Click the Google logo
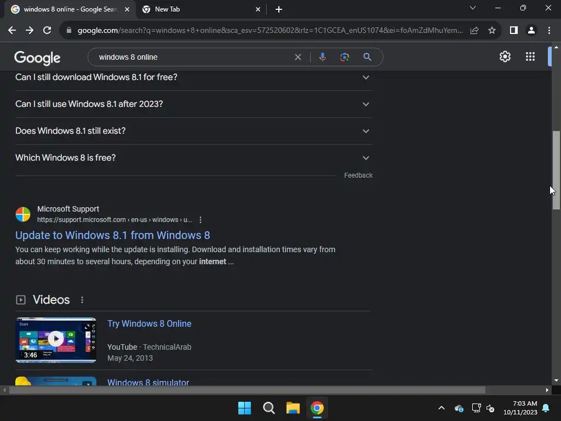Screen dimensions: 561x421 click(37, 58)
